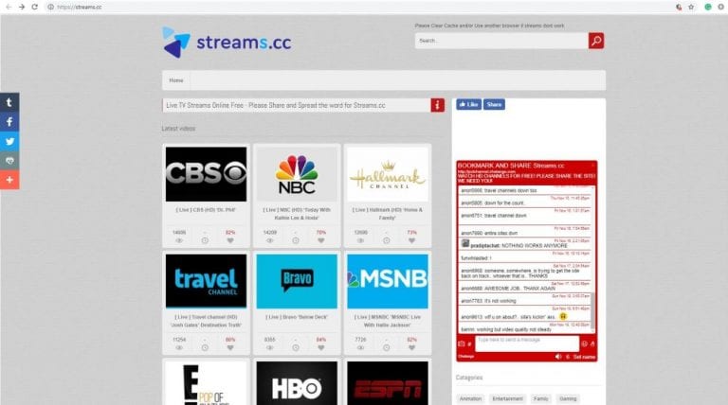Click the browser reload icon
Screen dimensions: 728x405
coord(35,7)
